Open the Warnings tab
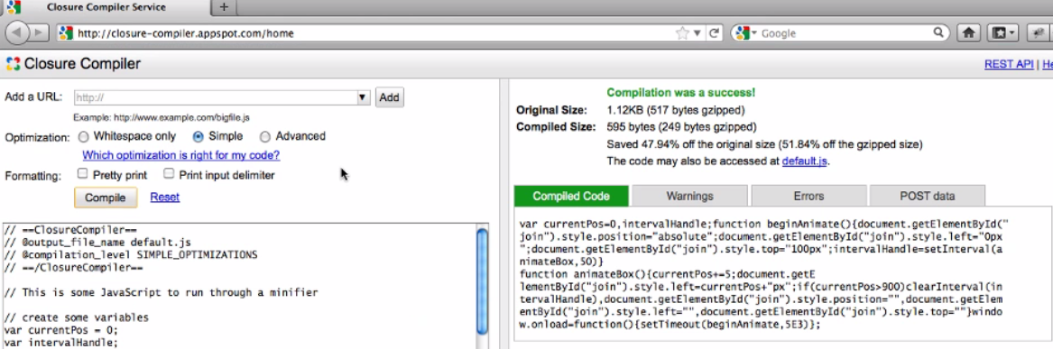 point(689,196)
